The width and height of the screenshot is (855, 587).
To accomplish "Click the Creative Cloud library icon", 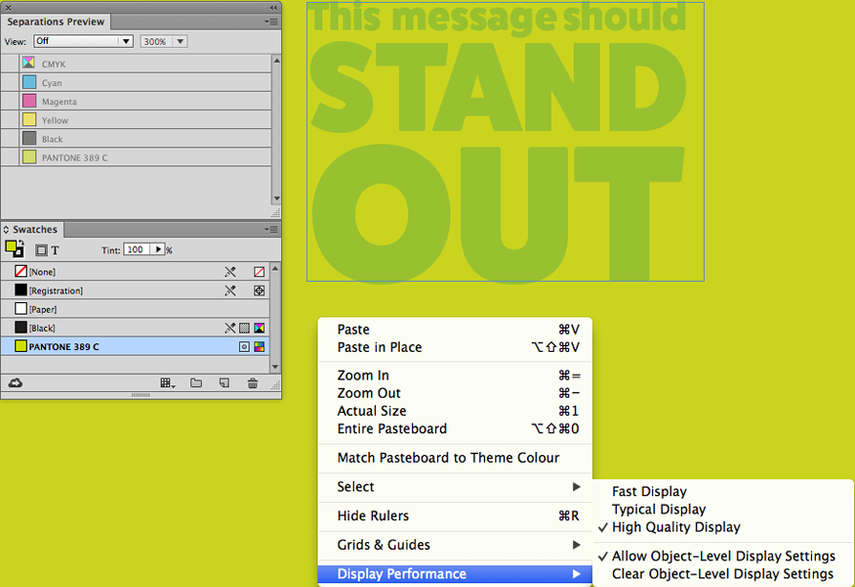I will click(x=15, y=383).
